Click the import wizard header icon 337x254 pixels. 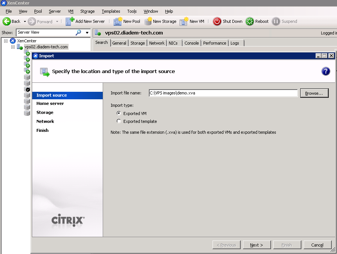click(x=45, y=72)
